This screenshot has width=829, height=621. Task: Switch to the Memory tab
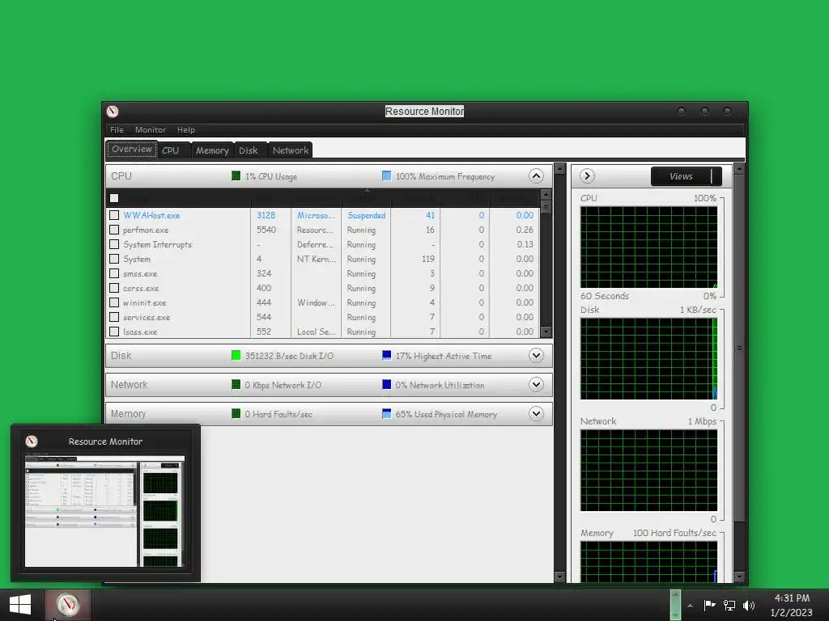pos(212,150)
